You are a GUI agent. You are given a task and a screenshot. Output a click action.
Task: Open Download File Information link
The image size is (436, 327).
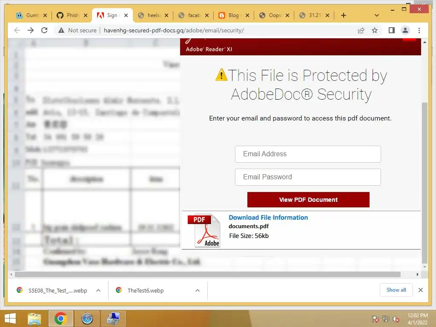click(x=268, y=218)
